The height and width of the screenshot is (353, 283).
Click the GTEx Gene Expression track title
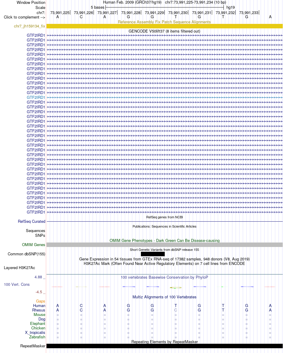click(164, 259)
